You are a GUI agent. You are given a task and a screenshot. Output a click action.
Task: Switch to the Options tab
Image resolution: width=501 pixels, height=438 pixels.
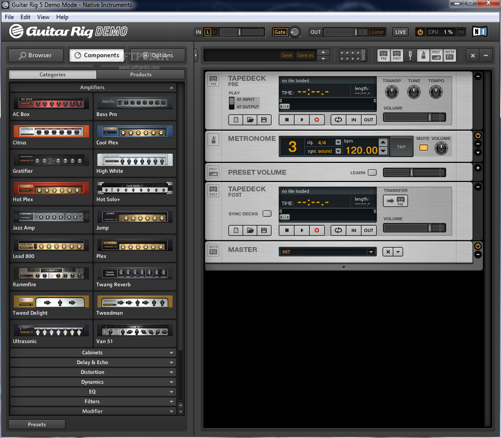pos(158,55)
